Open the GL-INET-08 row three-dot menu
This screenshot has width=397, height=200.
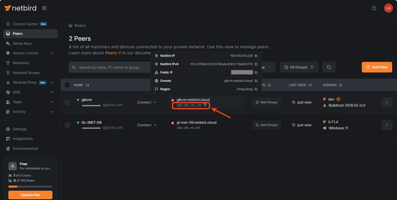pyautogui.click(x=387, y=125)
